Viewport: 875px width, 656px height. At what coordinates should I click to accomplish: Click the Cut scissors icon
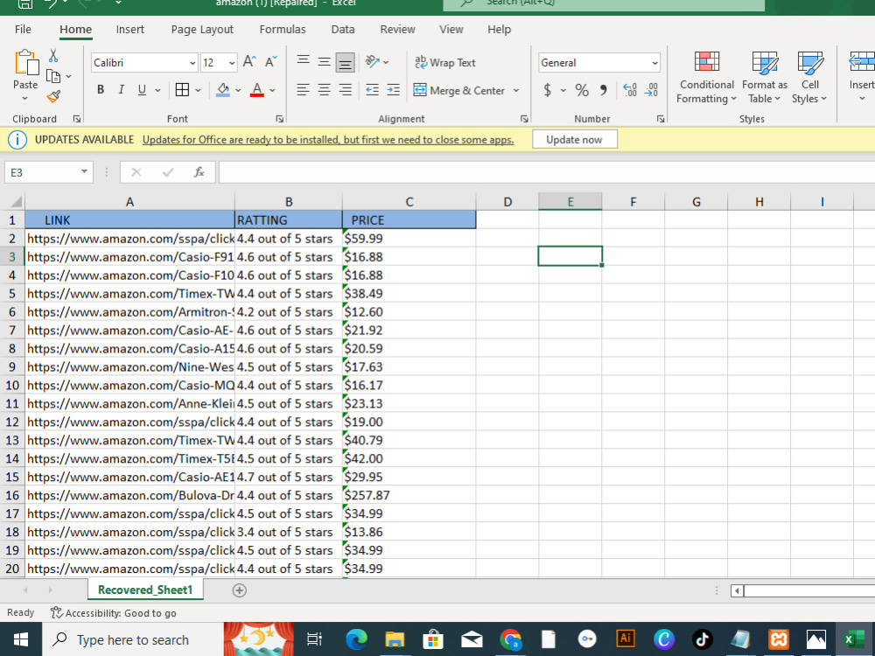point(53,56)
